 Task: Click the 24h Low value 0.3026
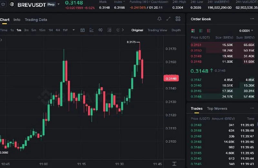click(x=196, y=7)
